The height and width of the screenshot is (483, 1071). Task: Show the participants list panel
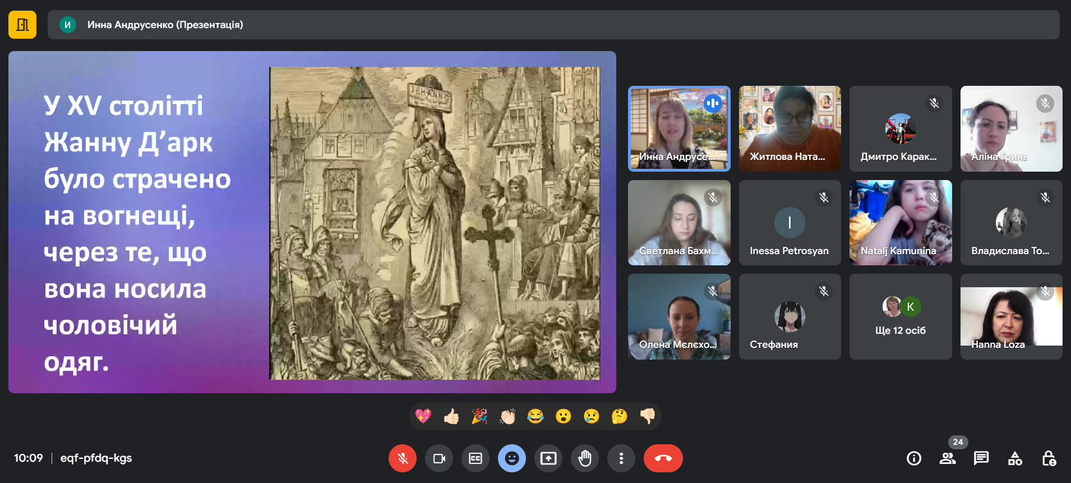[x=947, y=458]
